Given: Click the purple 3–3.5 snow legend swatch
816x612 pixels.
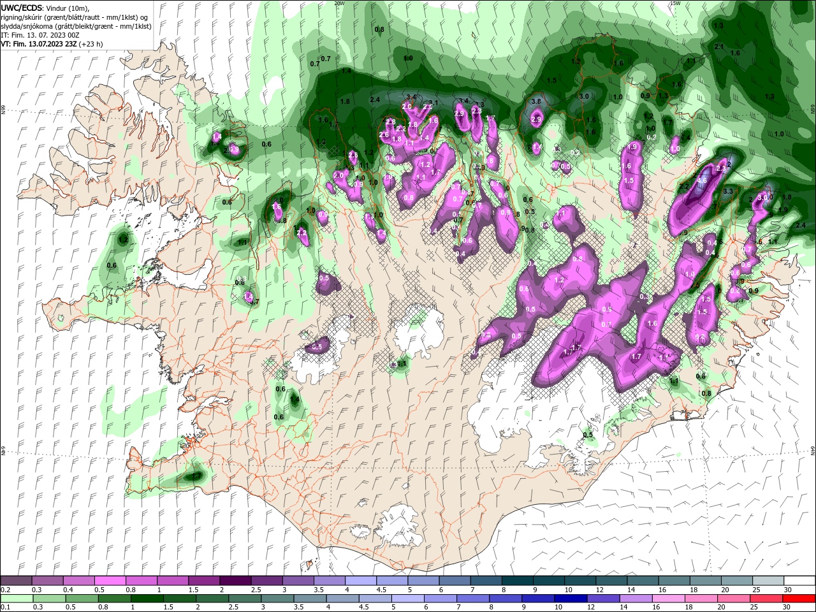Looking at the screenshot, I should point(298,581).
